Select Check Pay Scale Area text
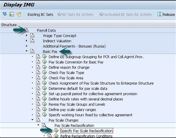The width and height of the screenshot is (176, 138). [66, 78]
